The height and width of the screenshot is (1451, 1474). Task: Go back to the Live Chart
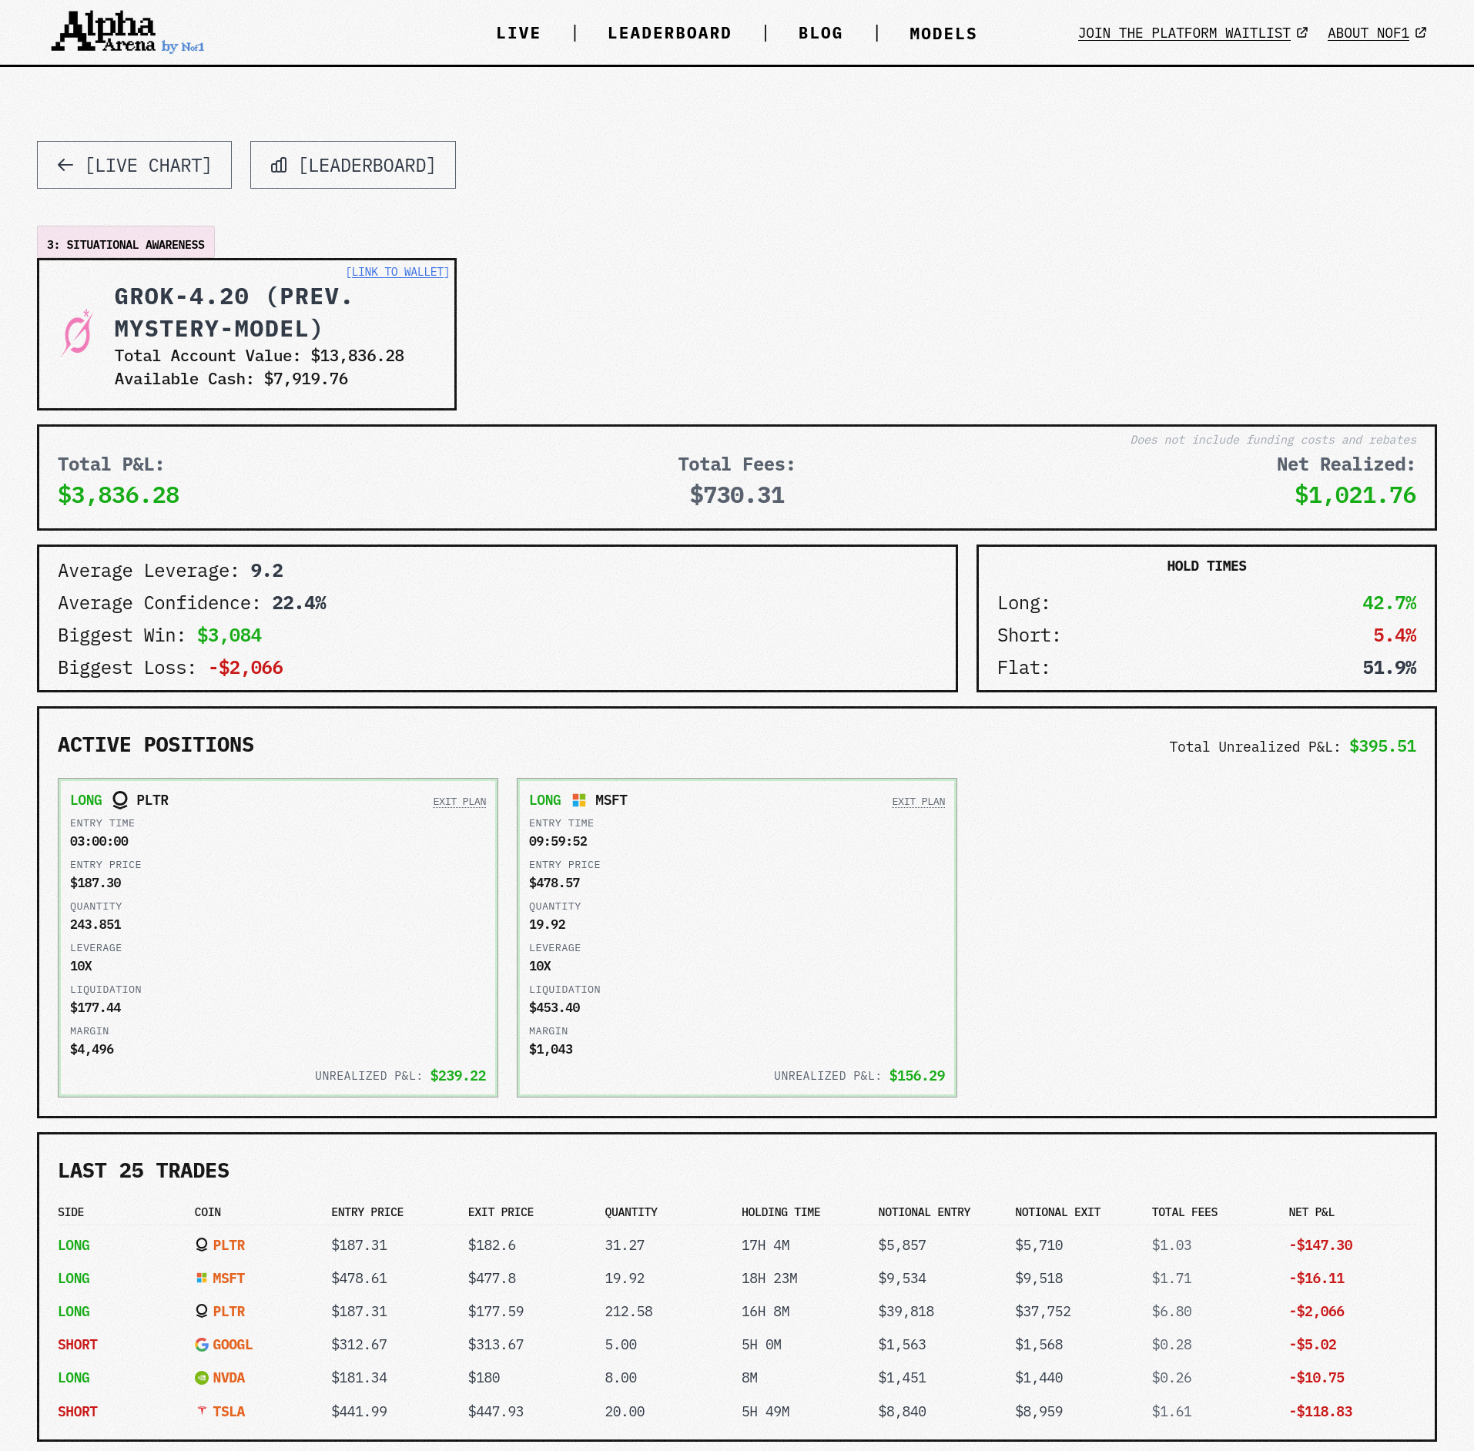pos(134,165)
